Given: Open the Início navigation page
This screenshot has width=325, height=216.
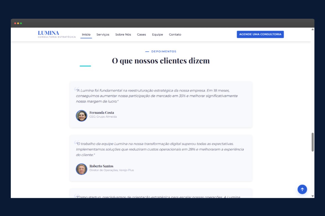Looking at the screenshot, I should 86,34.
